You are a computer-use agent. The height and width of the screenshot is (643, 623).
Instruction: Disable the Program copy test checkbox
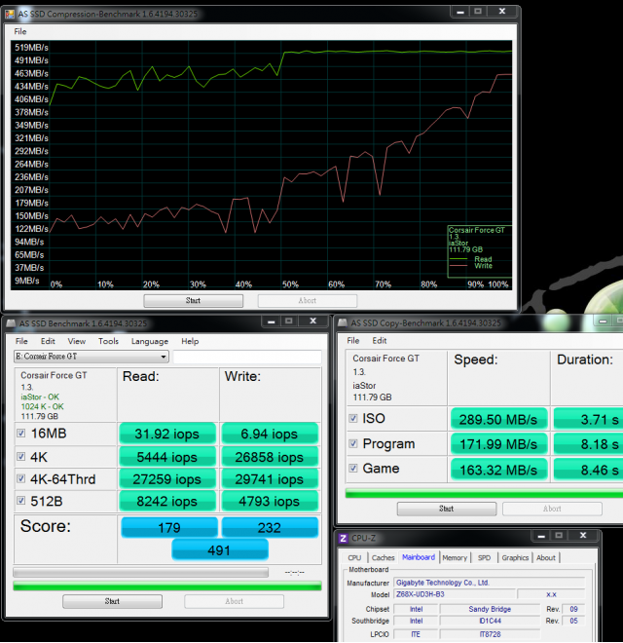353,443
